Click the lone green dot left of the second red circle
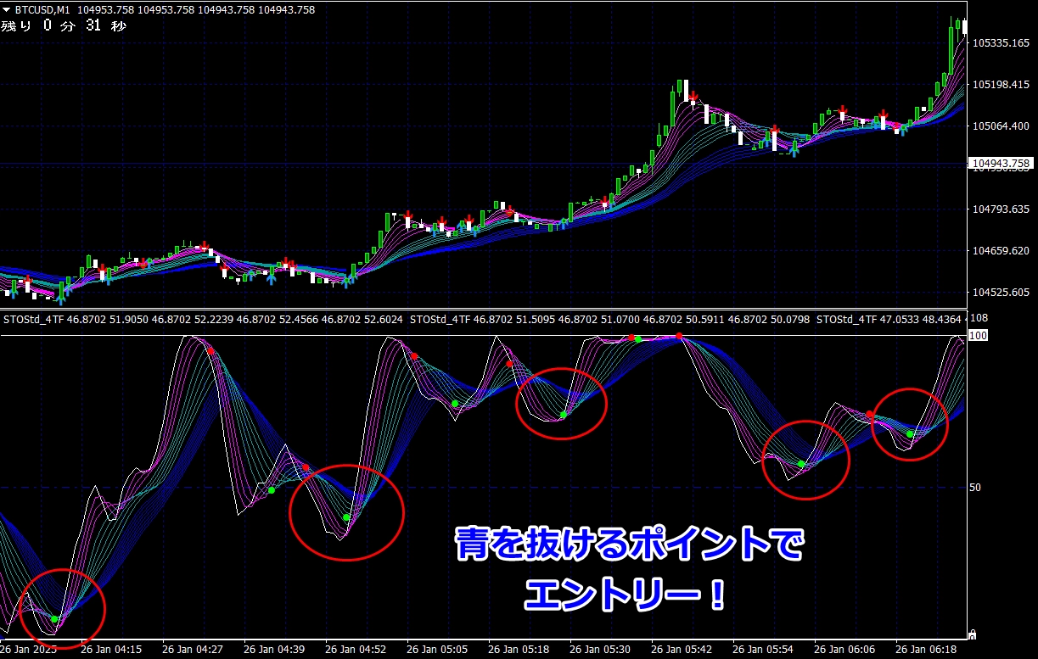 tap(272, 490)
